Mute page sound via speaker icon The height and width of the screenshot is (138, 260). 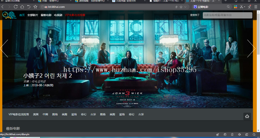coord(239,135)
